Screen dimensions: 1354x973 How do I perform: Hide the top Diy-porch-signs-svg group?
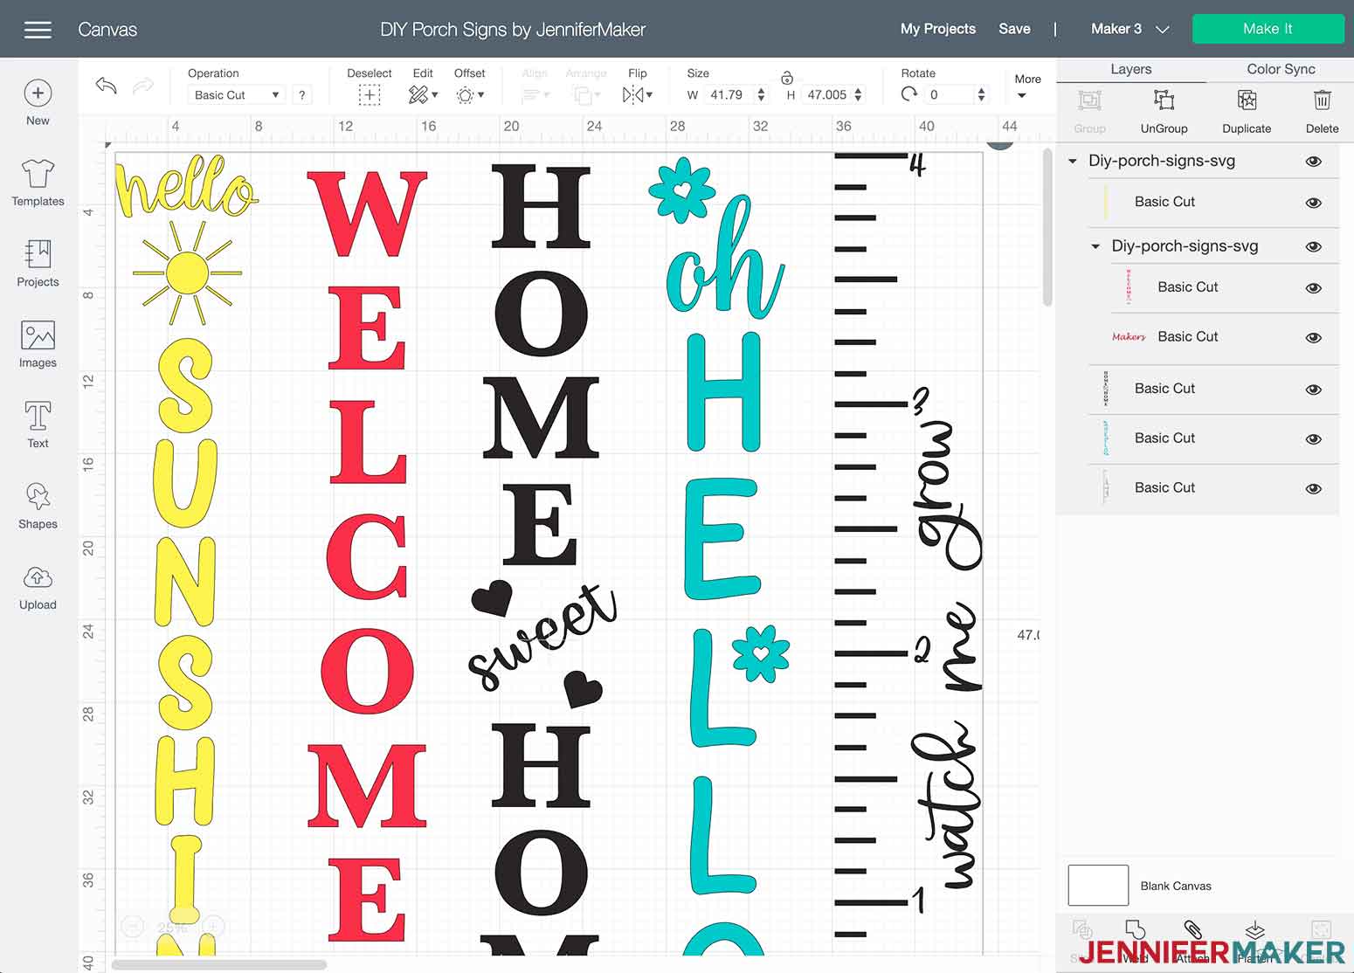click(1313, 162)
